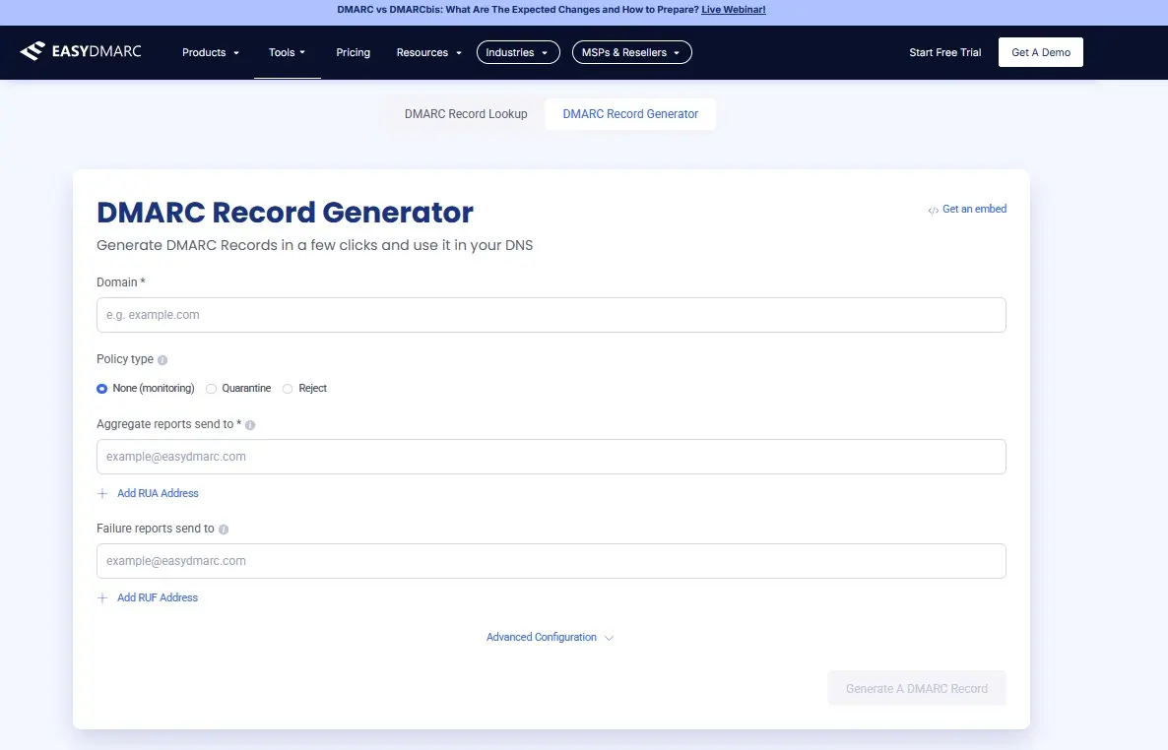1168x750 pixels.
Task: Click the EasyDMARC logo
Action: 83,51
